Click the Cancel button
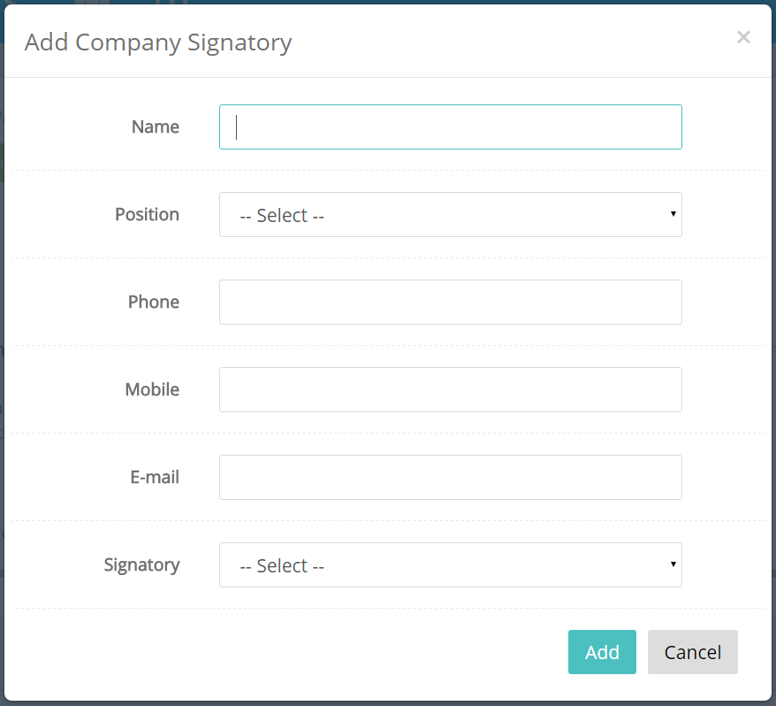776x706 pixels. (692, 652)
